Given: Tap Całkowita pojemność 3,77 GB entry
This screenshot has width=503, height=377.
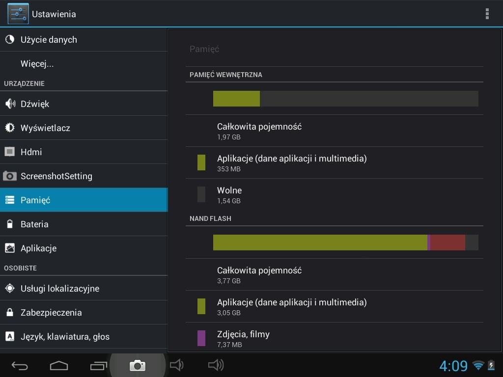Looking at the screenshot, I should click(334, 274).
